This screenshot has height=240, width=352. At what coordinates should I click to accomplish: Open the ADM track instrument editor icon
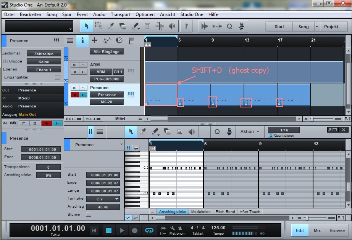131,72
